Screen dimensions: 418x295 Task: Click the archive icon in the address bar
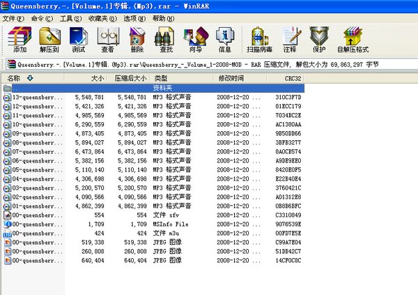click(x=11, y=64)
